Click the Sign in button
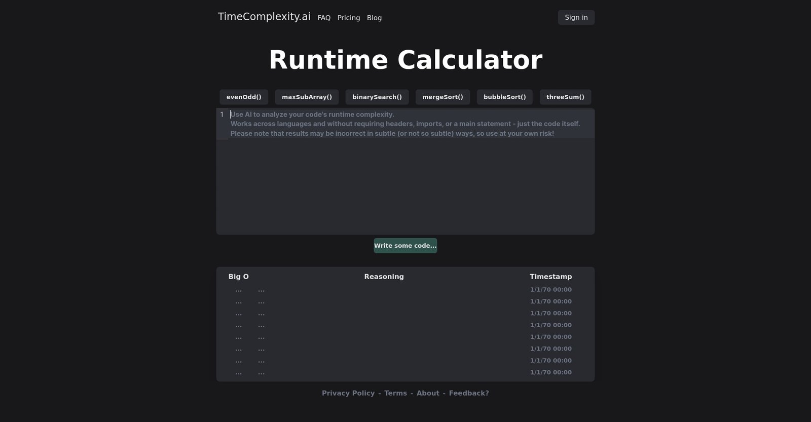The width and height of the screenshot is (811, 422). [576, 17]
